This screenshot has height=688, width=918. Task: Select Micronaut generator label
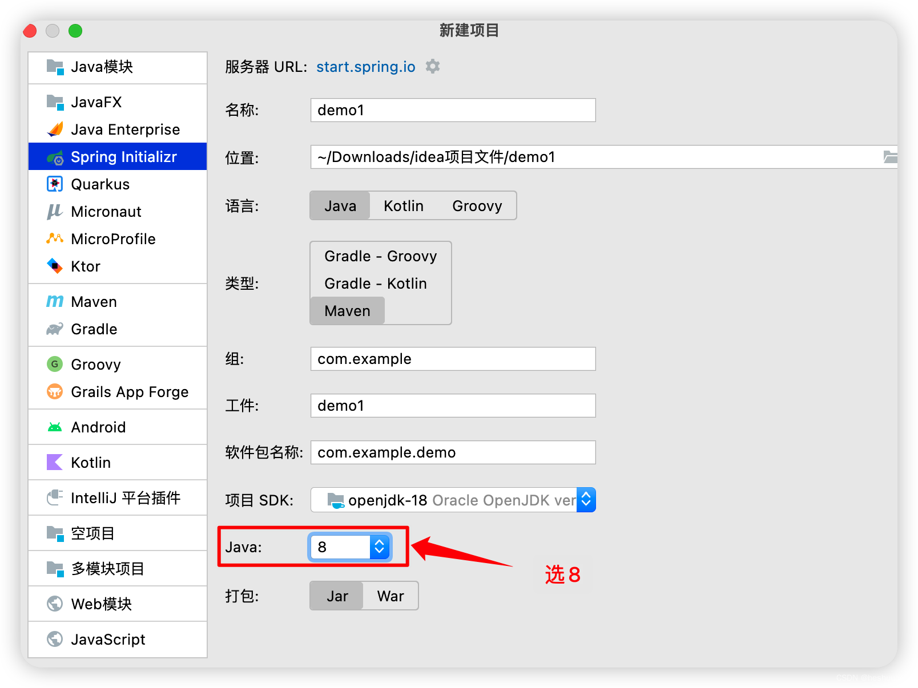(106, 212)
